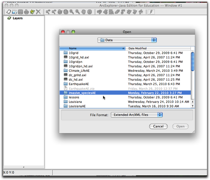Click the file list vertical scrollbar thumb
The height and width of the screenshot is (180, 210).
click(x=192, y=62)
